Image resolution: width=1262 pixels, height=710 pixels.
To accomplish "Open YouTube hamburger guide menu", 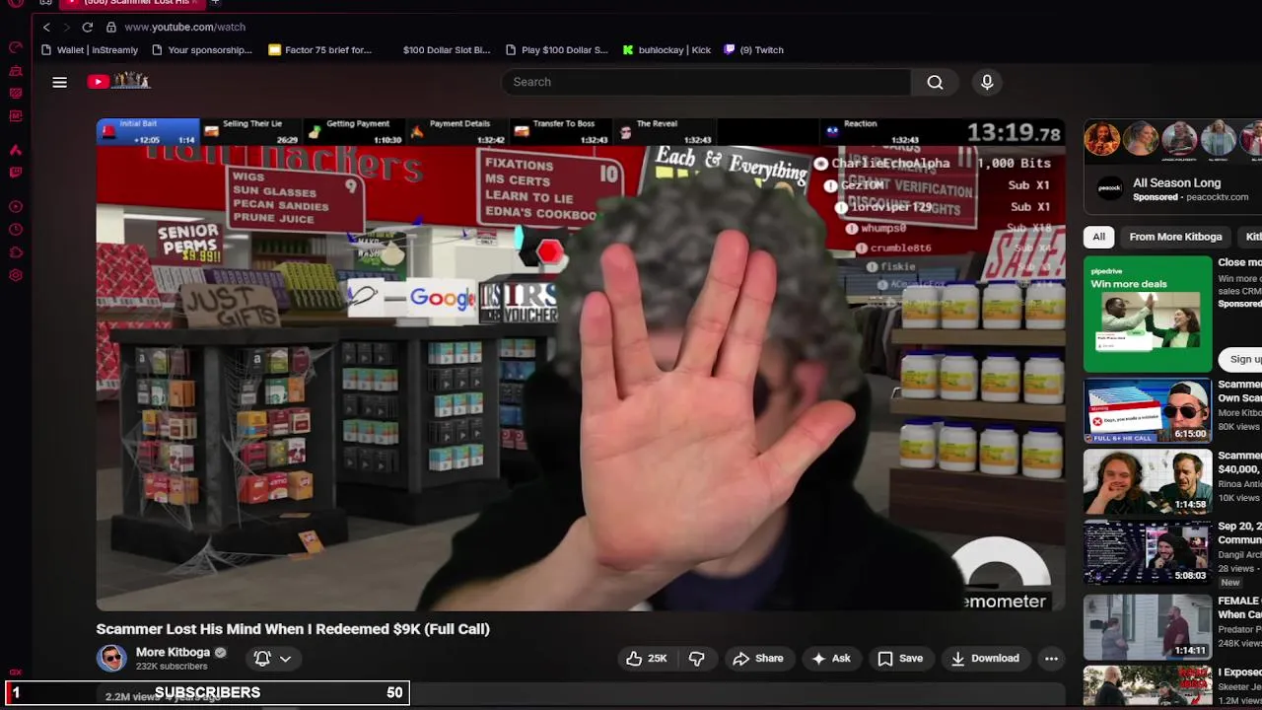I will (x=60, y=82).
